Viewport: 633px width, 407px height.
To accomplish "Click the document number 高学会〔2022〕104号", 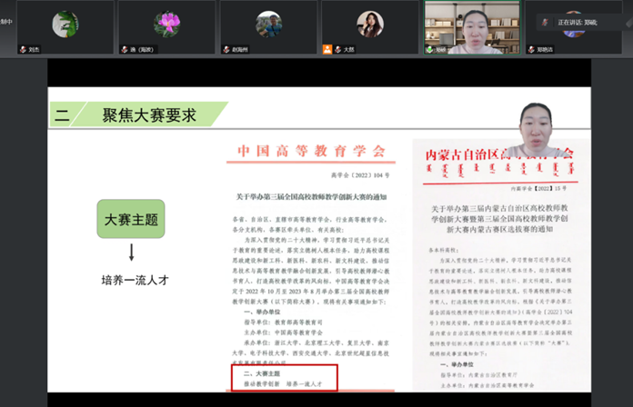I will 360,175.
